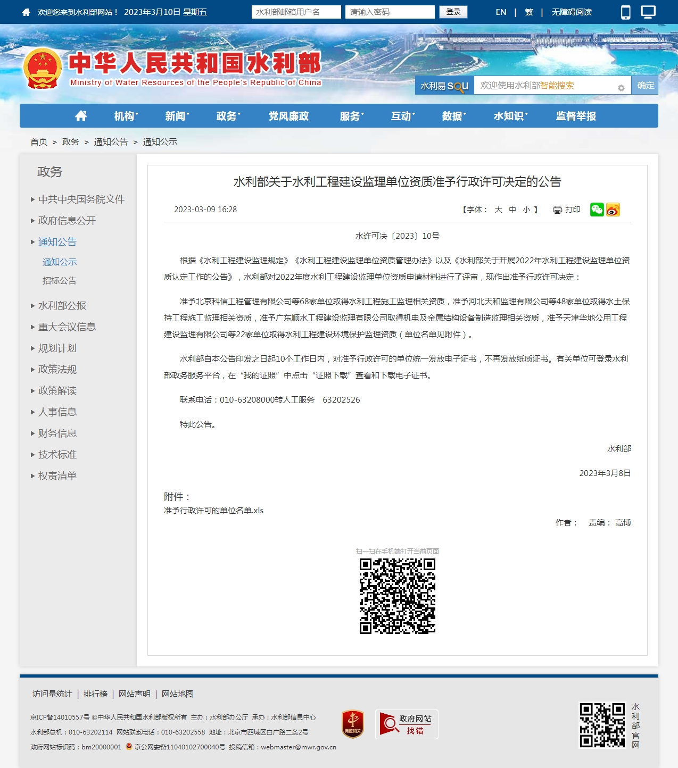Open the 新闻 navigation dropdown
The image size is (678, 768).
coord(177,116)
